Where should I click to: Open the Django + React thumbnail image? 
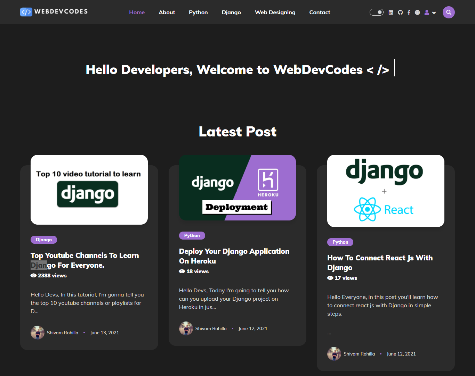[386, 191]
